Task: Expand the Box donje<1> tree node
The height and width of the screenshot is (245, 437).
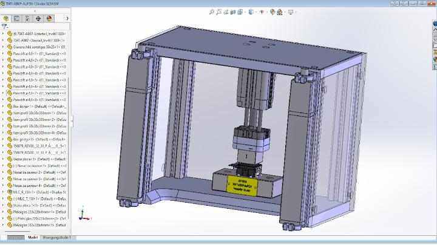Action: [x=3, y=106]
